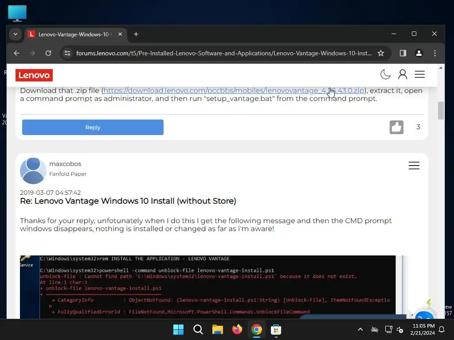Switch to Chrome in taskbar
The image size is (454, 340).
[x=257, y=329]
